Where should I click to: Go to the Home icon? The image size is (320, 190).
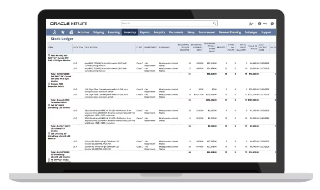click(71, 32)
